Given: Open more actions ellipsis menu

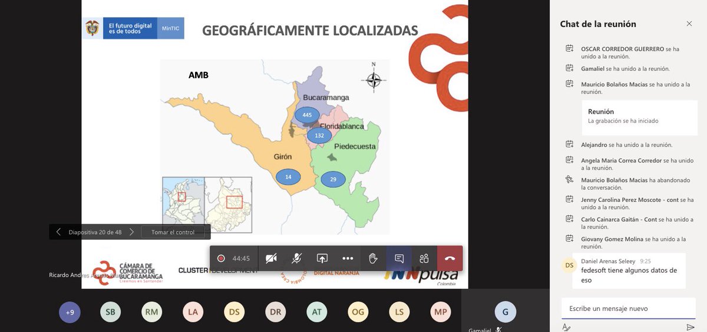Looking at the screenshot, I should click(x=348, y=258).
